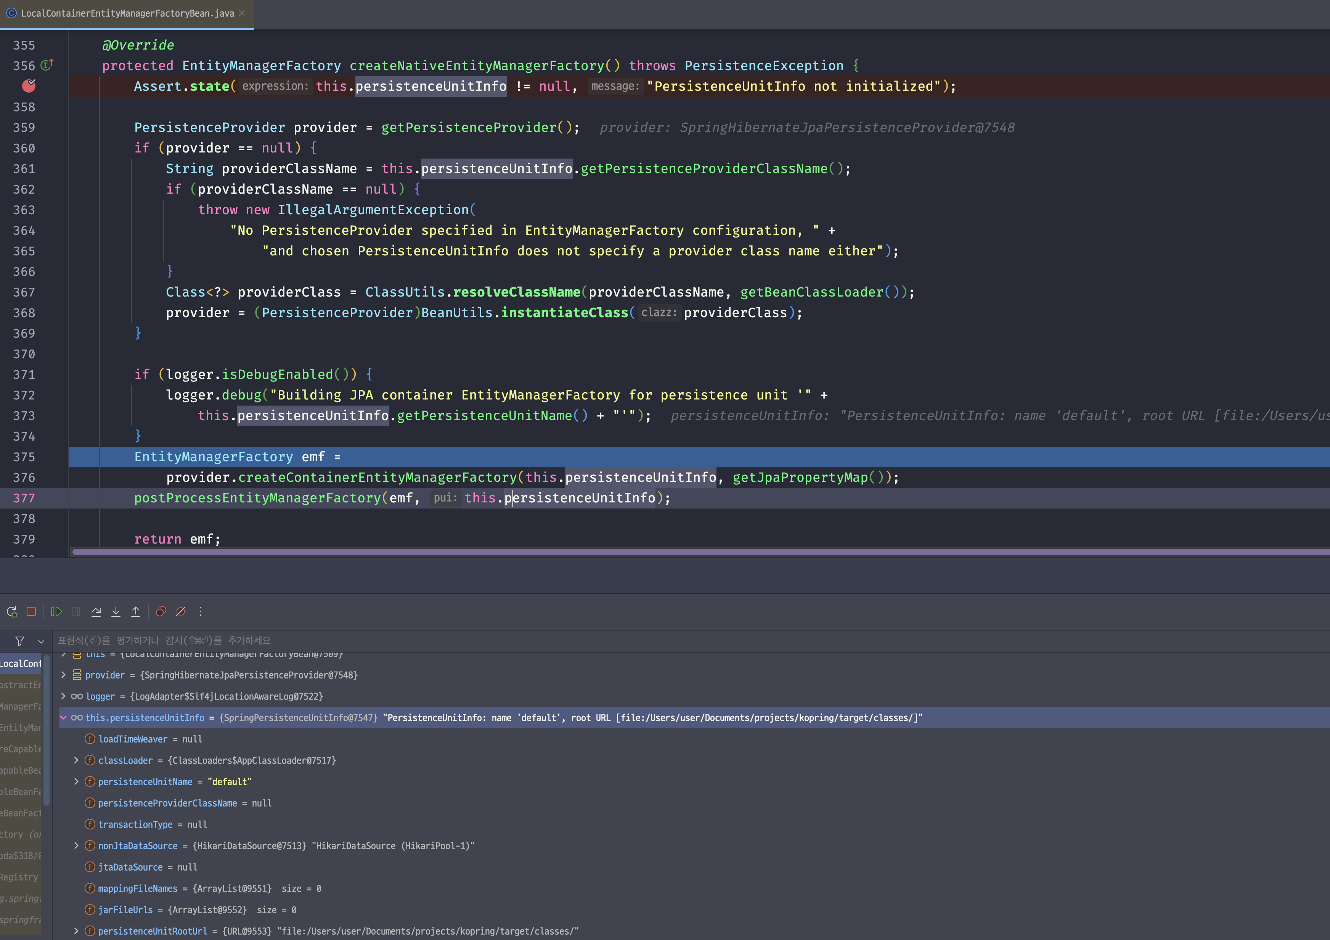1330x940 pixels.
Task: Toggle the breakpoint on the Assert.state line
Action: coord(29,86)
